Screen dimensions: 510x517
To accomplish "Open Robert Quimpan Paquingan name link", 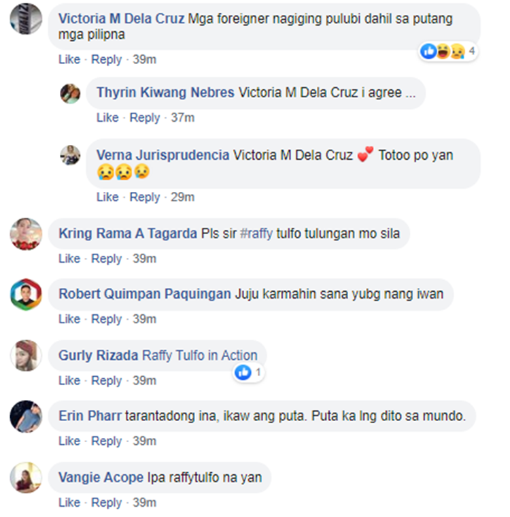I will (145, 294).
